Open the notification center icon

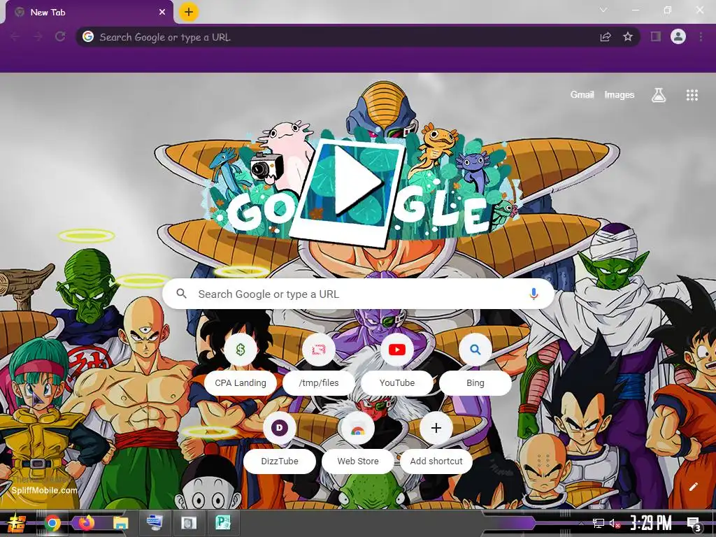click(694, 523)
